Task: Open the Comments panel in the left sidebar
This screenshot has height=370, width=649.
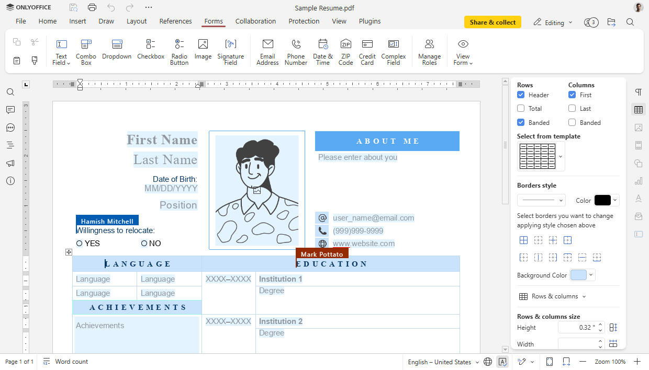Action: pyautogui.click(x=10, y=110)
